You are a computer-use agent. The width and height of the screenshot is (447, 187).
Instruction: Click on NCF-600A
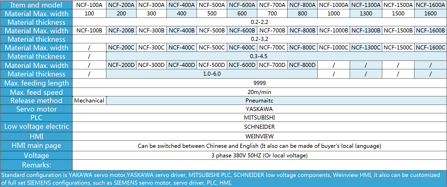(x=242, y=5)
